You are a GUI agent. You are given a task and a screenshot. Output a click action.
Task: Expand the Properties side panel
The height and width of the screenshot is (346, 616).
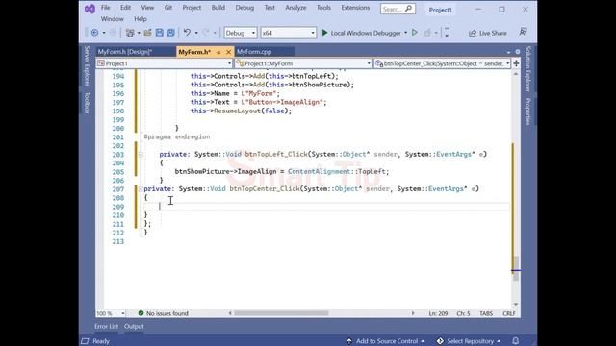528,111
